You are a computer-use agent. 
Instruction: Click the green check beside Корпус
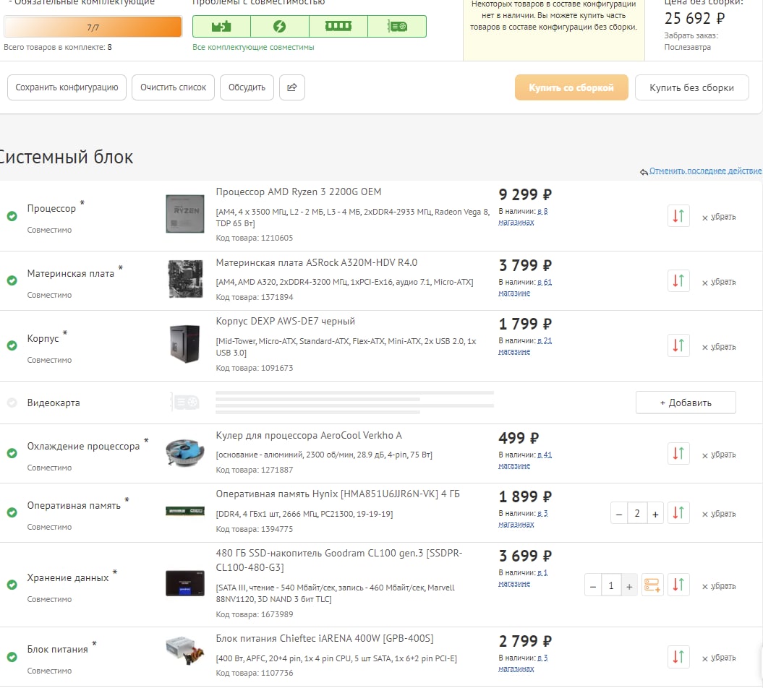pos(12,345)
